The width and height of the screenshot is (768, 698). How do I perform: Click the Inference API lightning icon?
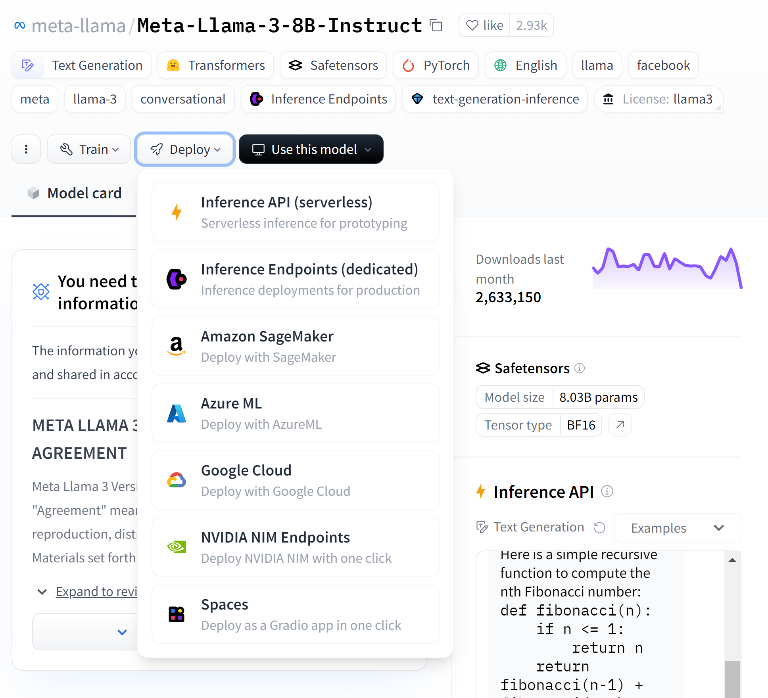(481, 491)
